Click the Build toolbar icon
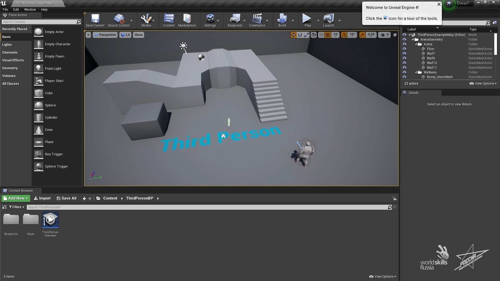The width and height of the screenshot is (500, 281). click(x=282, y=20)
